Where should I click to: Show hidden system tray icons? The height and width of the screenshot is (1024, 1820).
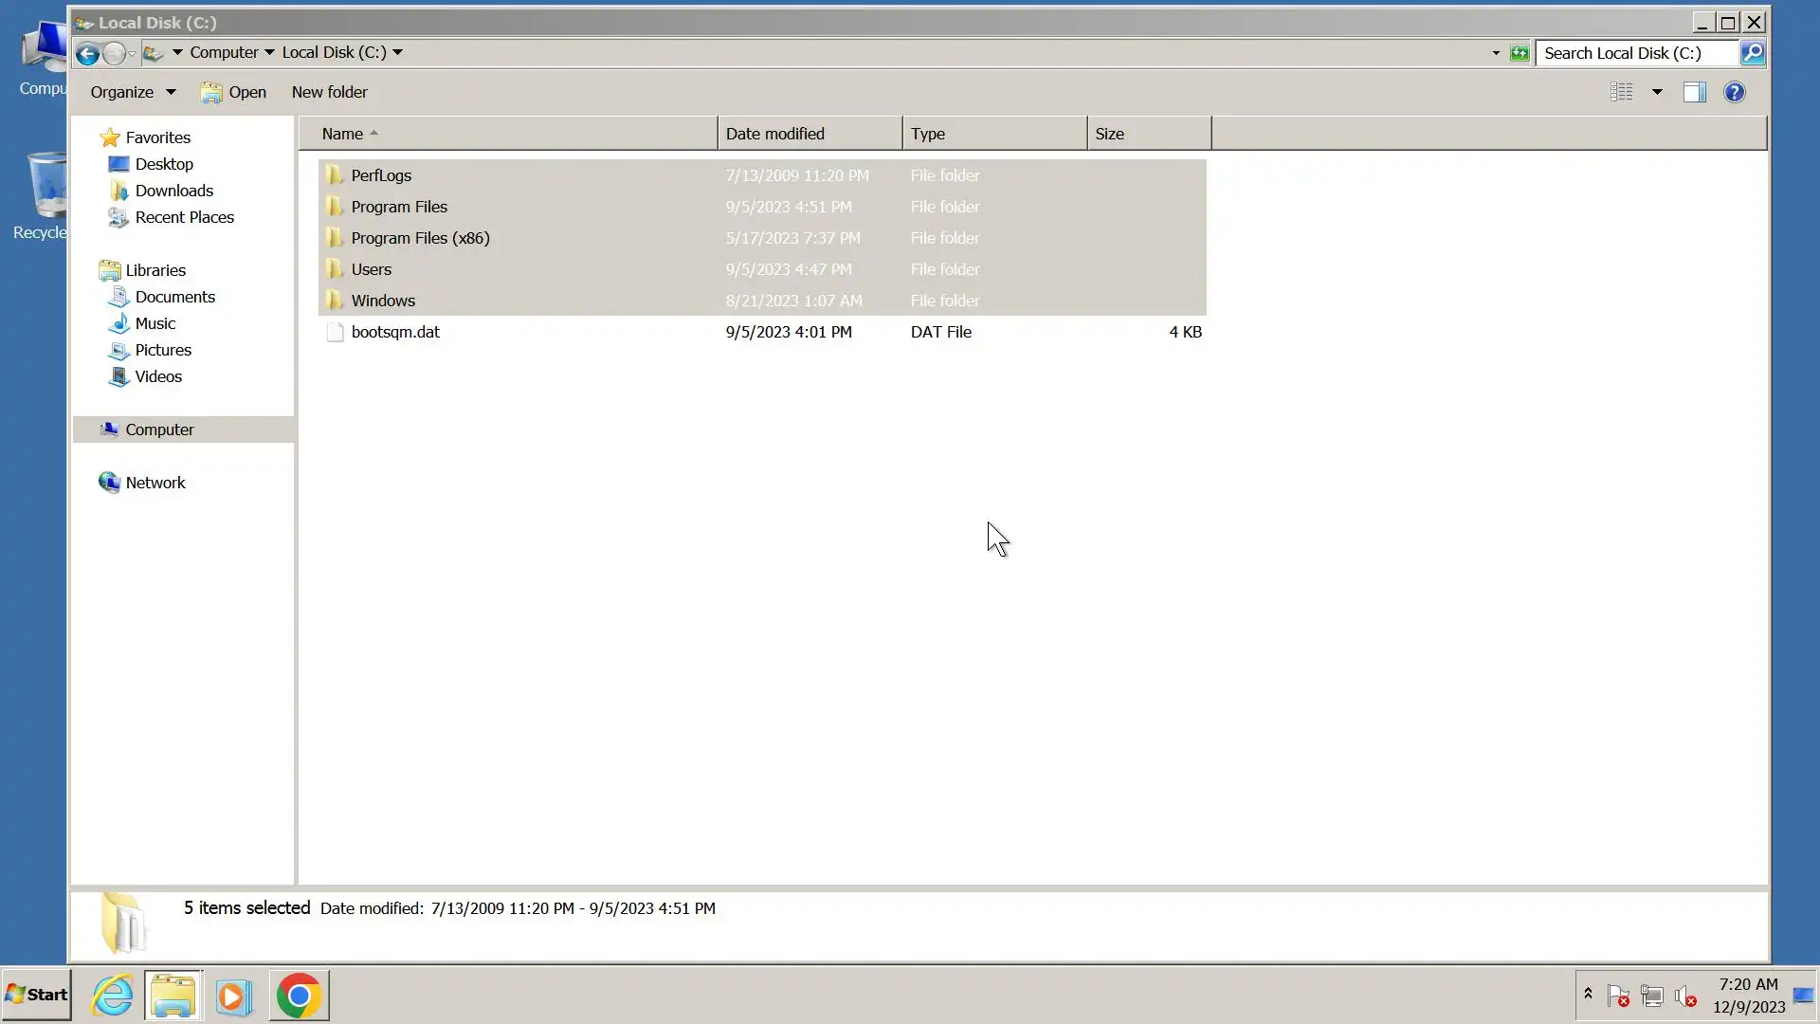tap(1588, 994)
